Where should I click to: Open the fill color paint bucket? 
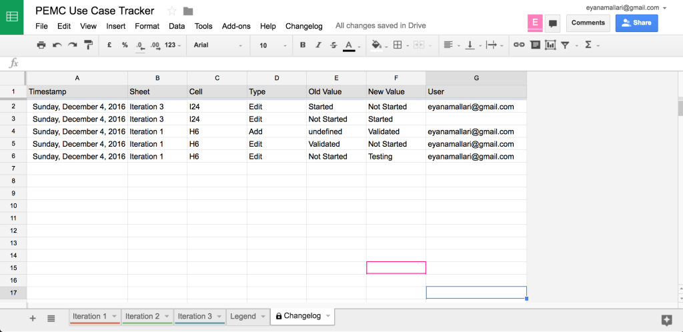(376, 45)
